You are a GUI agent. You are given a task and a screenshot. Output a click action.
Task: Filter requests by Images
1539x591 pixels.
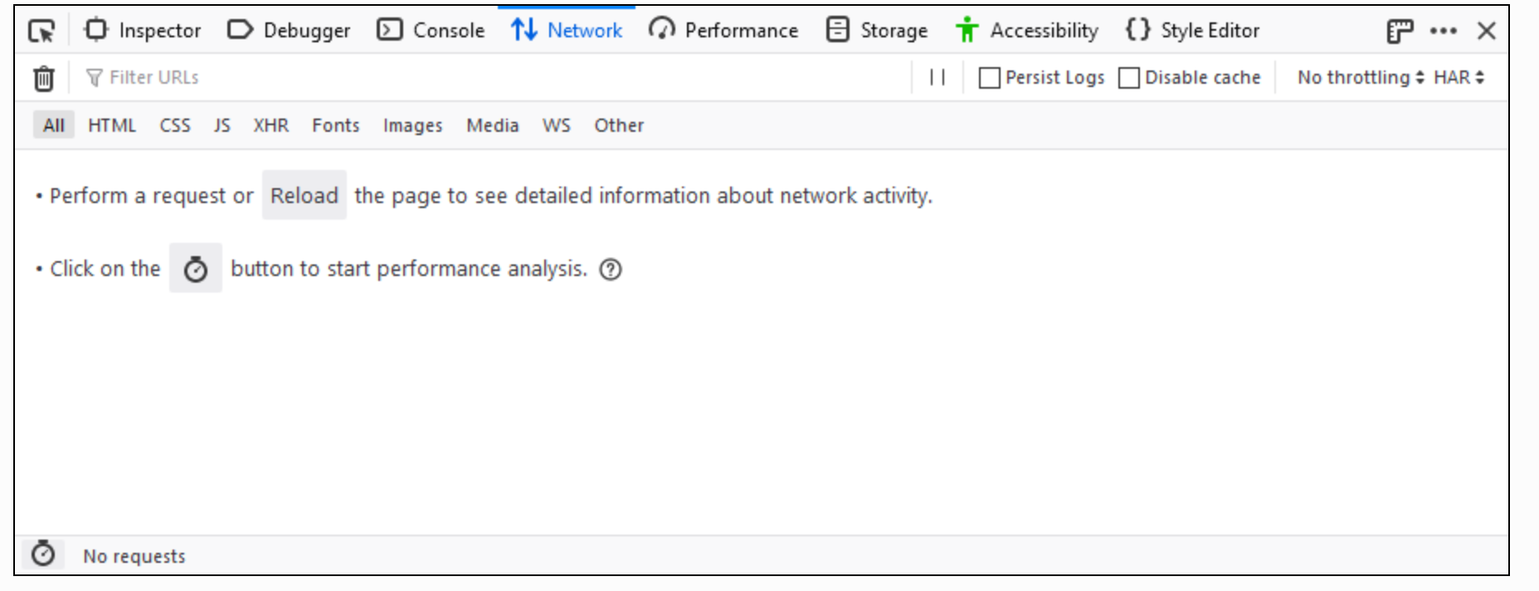click(412, 125)
